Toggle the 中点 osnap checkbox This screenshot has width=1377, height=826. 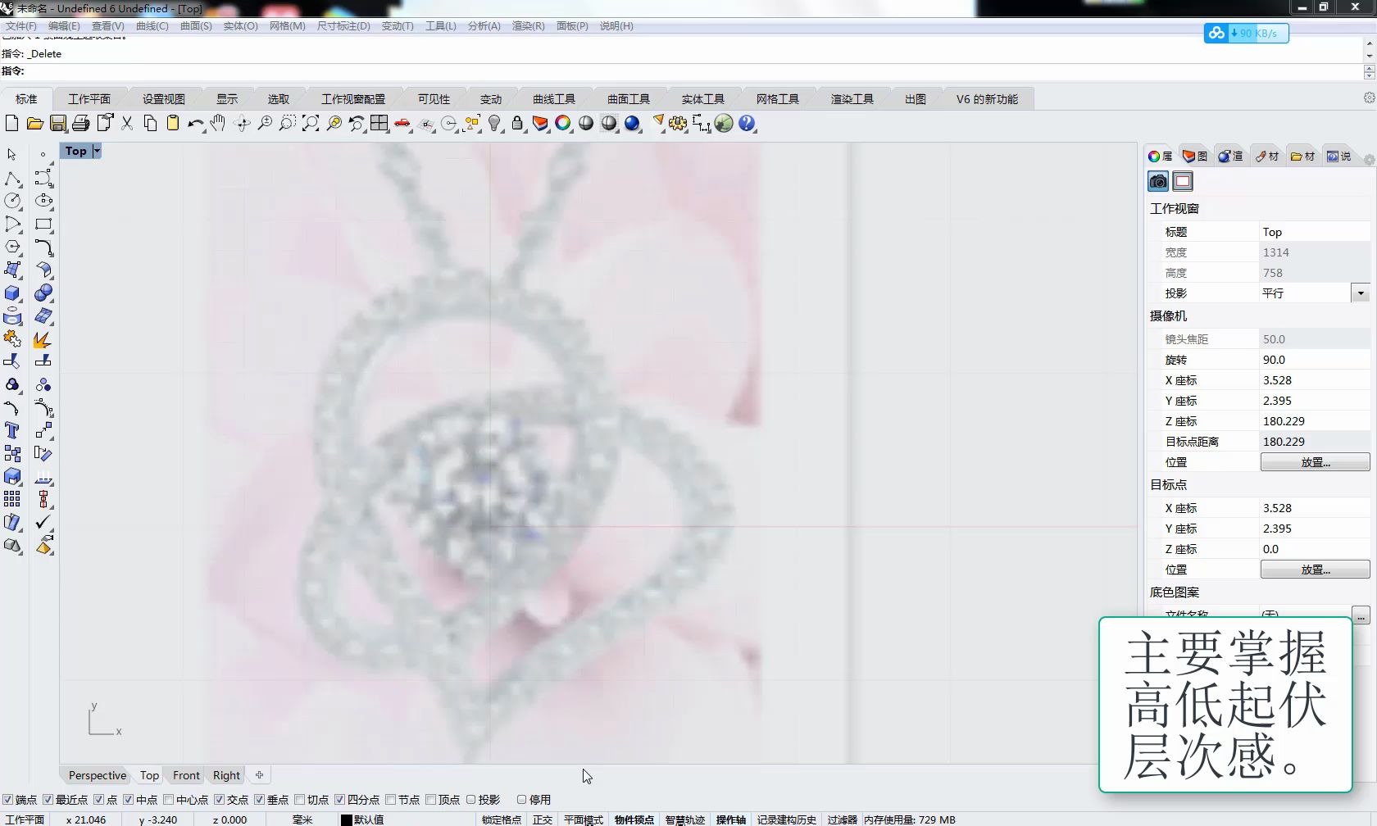128,800
